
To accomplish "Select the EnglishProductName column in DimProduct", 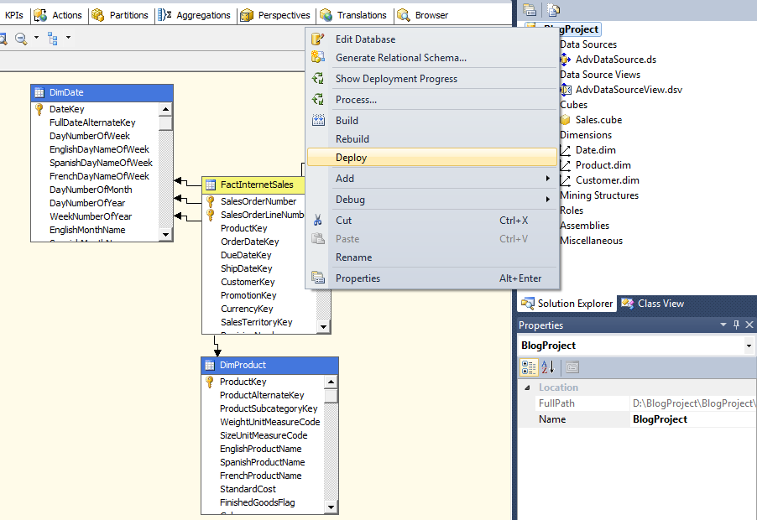I will [x=261, y=449].
